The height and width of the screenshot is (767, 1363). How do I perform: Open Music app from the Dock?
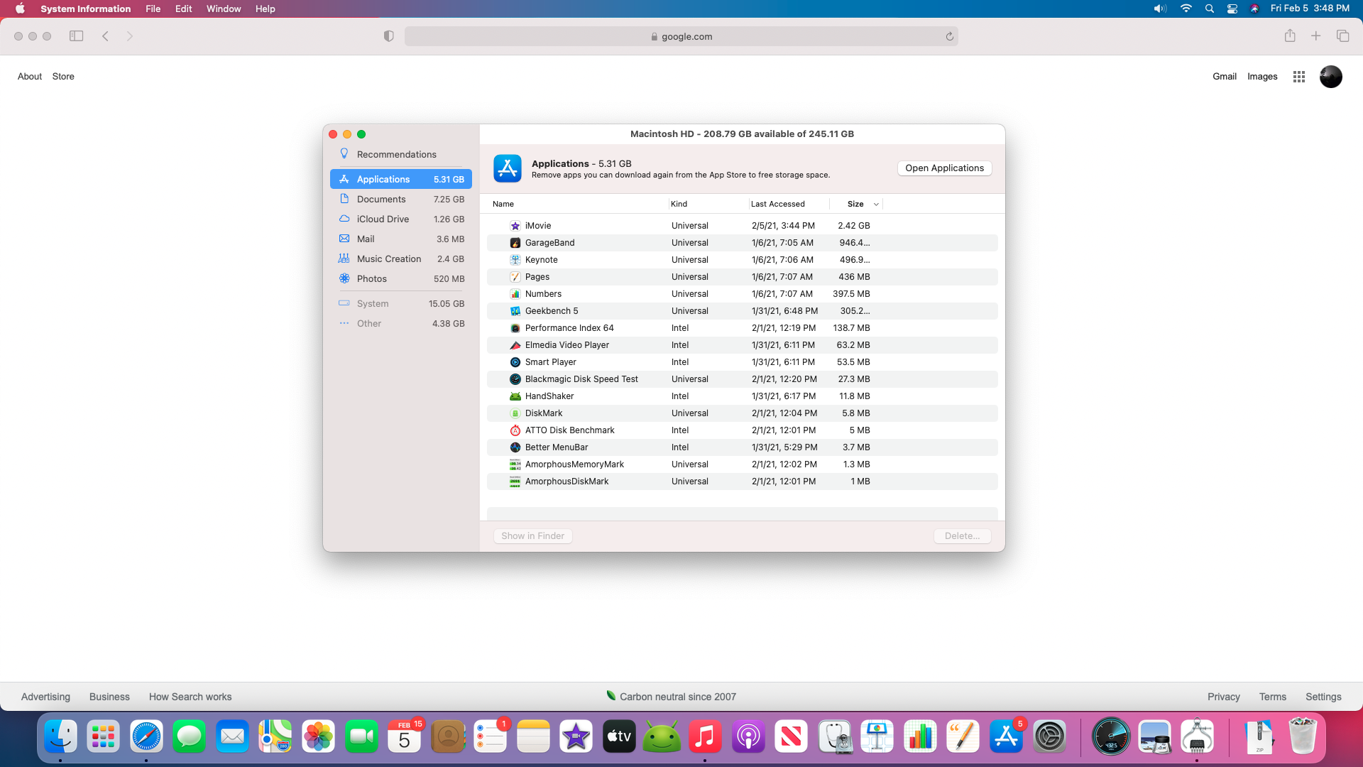[x=704, y=736]
